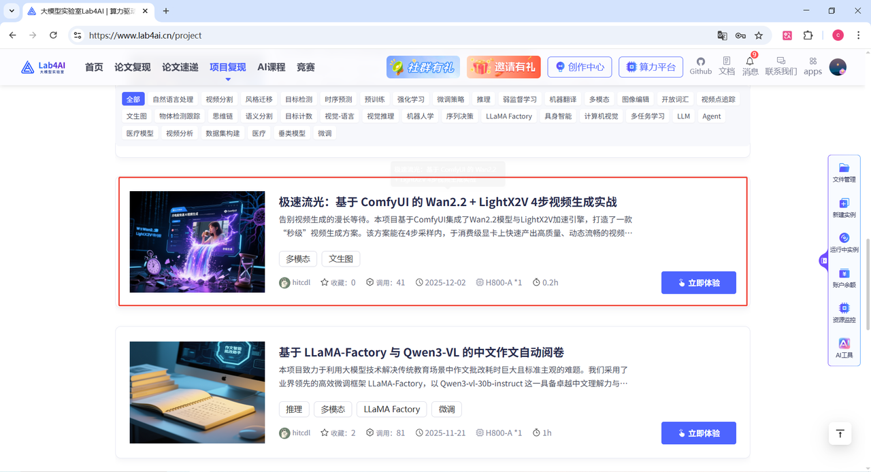Filter by 机器人学 tag
This screenshot has height=472, width=871.
click(420, 116)
